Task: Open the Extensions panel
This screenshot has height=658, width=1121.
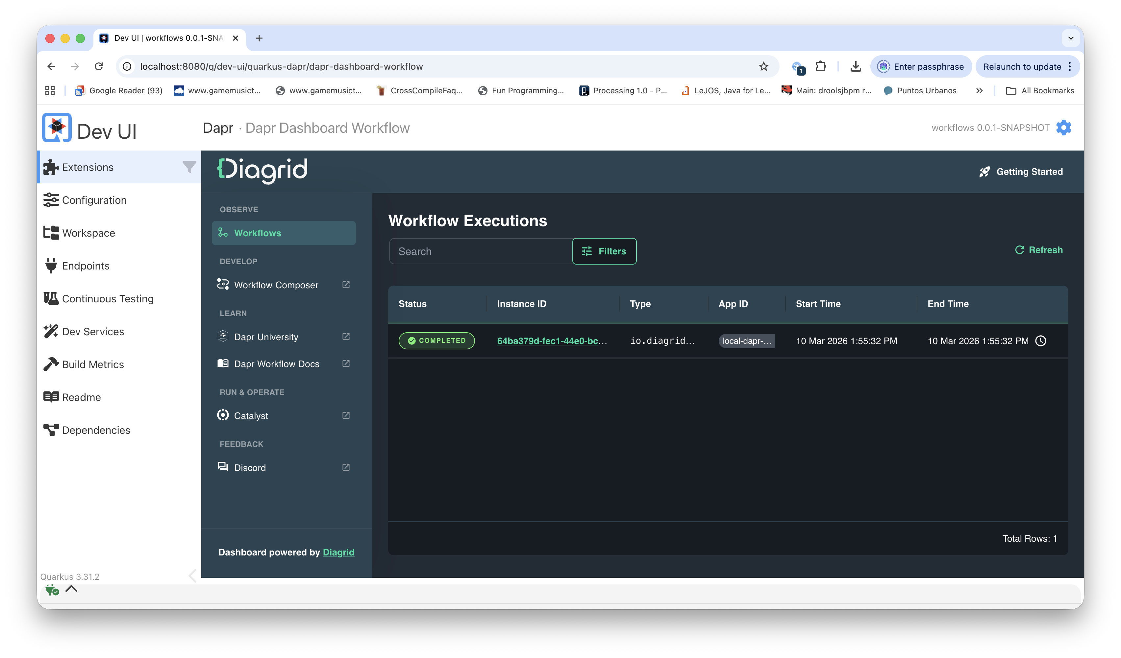Action: click(87, 167)
